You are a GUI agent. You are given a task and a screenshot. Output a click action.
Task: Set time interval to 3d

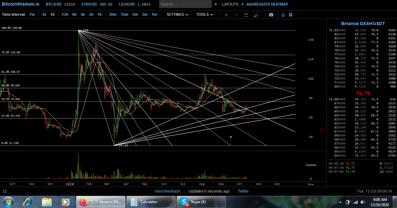click(44, 15)
